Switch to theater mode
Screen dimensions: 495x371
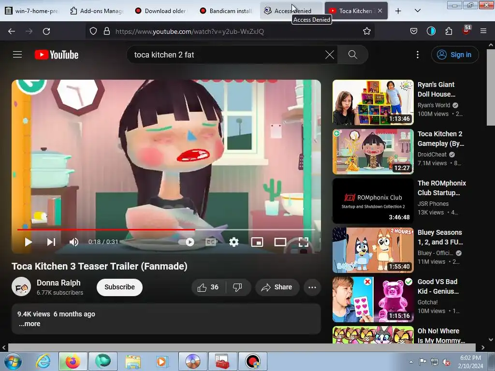click(x=280, y=242)
